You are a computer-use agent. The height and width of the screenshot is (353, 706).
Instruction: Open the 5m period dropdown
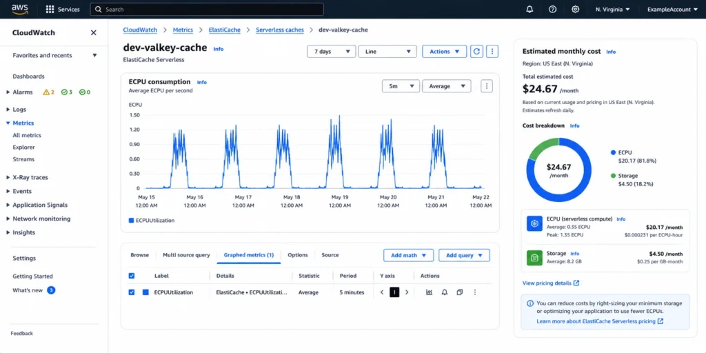click(401, 86)
